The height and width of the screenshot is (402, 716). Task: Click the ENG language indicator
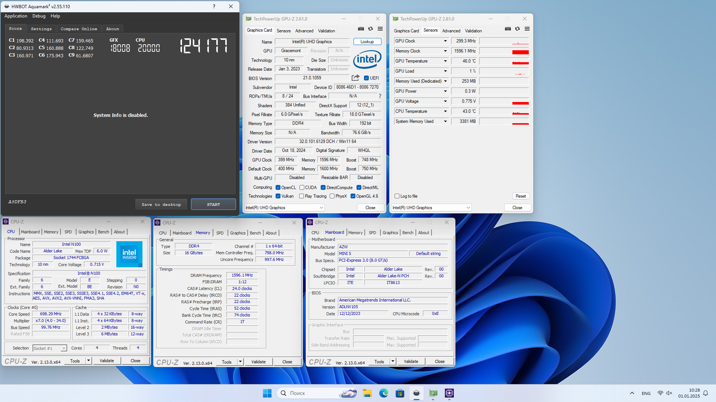646,393
